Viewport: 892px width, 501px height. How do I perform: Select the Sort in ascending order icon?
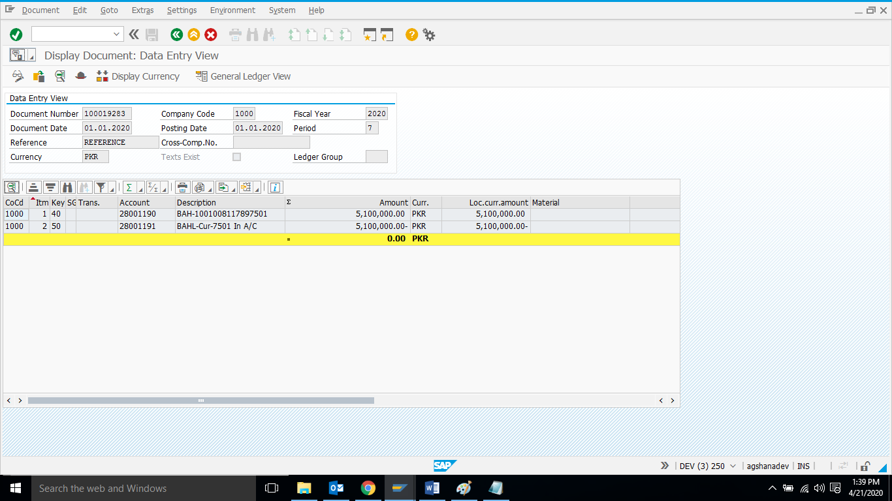tap(33, 187)
